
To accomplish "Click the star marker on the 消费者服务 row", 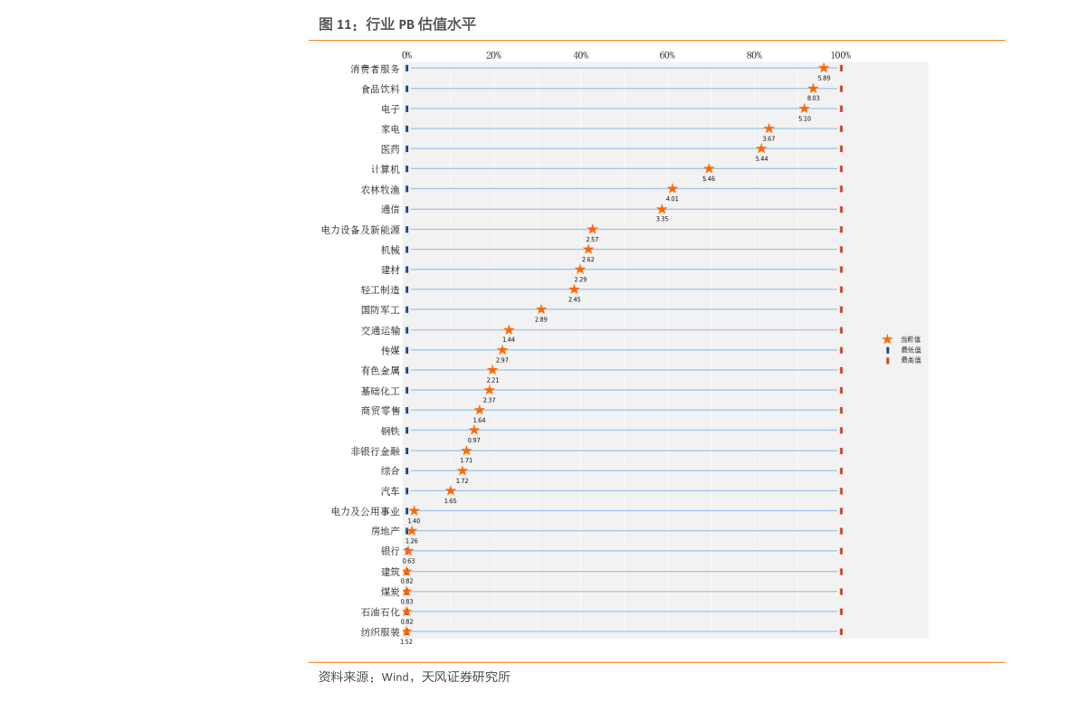I will coord(824,68).
